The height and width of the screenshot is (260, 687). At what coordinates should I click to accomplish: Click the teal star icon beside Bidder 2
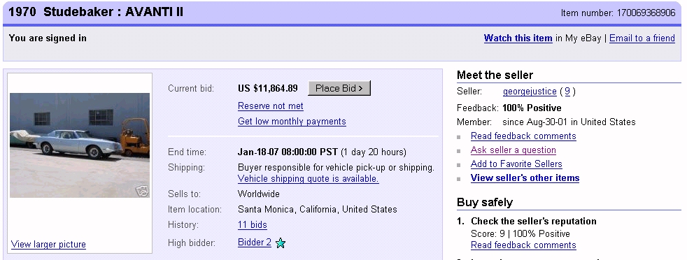pyautogui.click(x=281, y=243)
